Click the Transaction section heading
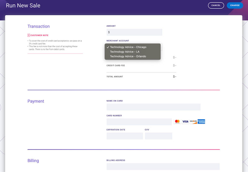 39,26
